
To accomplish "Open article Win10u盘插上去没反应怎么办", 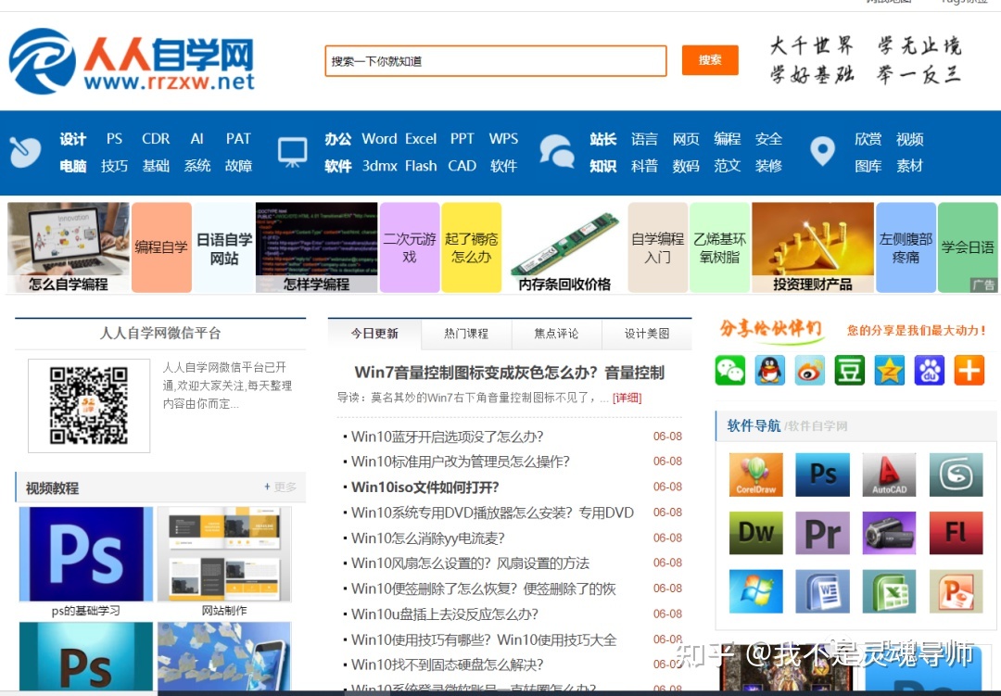I will click(x=444, y=614).
